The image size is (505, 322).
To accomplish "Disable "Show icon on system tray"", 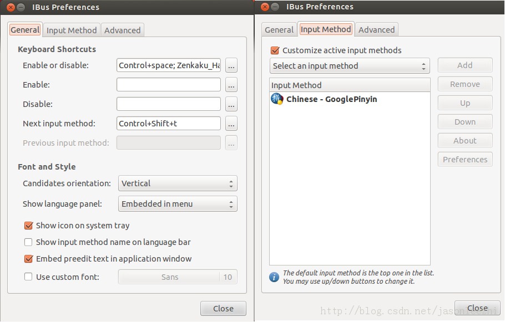I will pos(29,226).
